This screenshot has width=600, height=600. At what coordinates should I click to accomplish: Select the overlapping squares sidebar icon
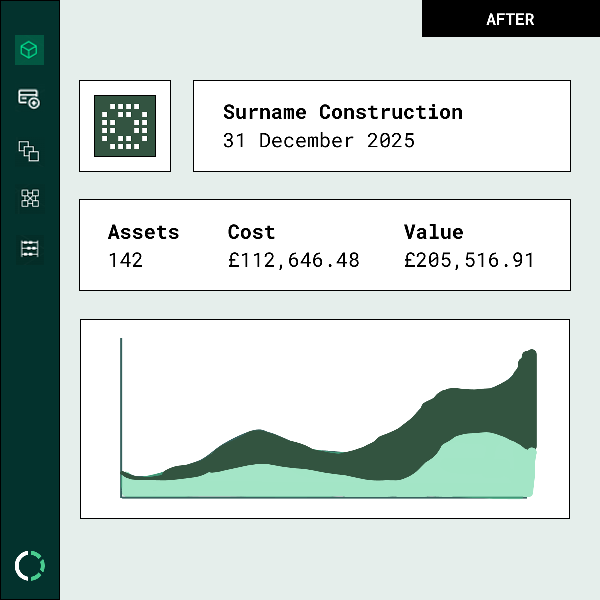[x=29, y=151]
